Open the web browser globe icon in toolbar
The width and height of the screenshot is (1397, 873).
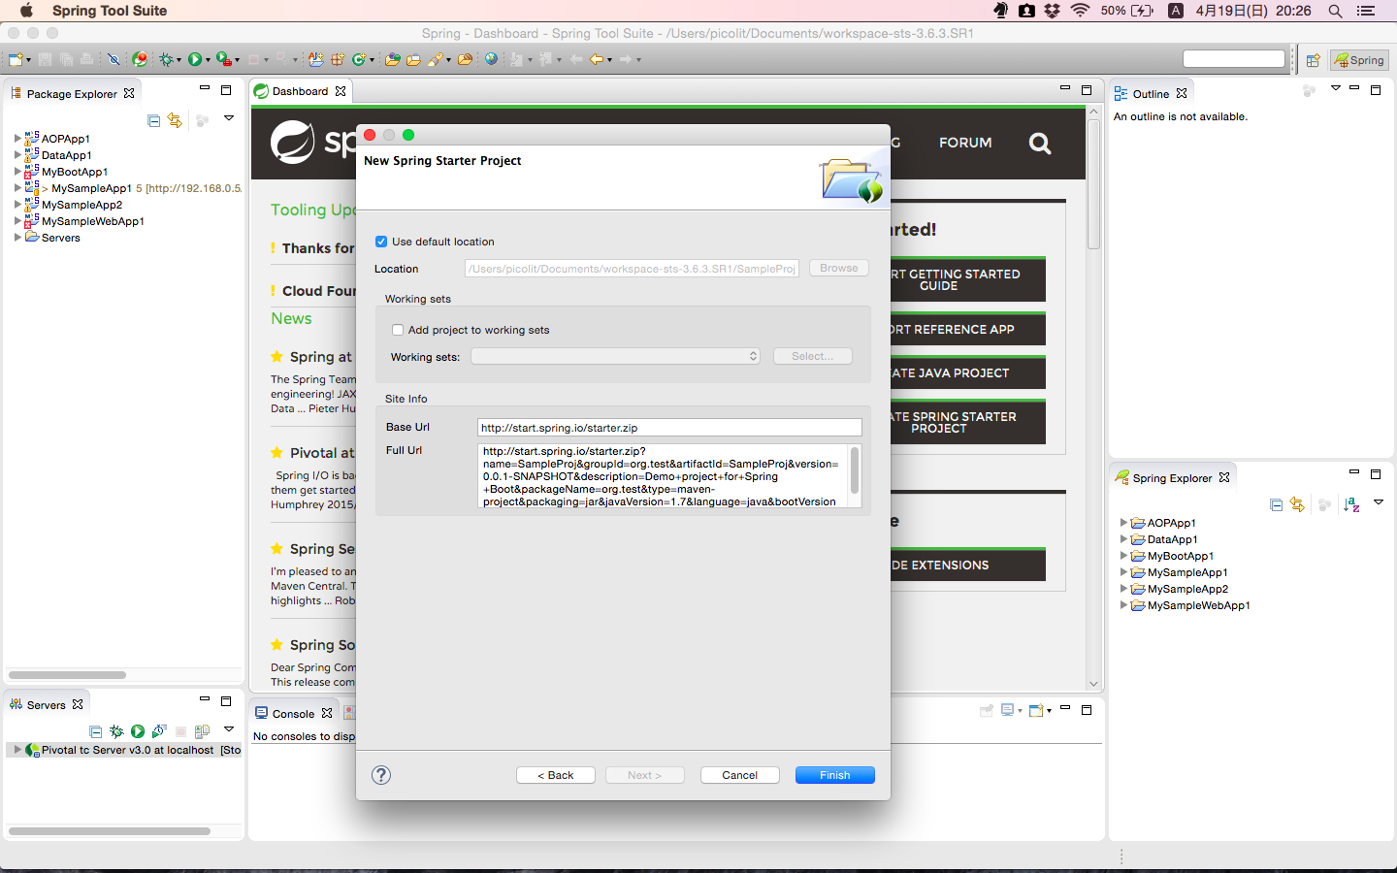(491, 60)
